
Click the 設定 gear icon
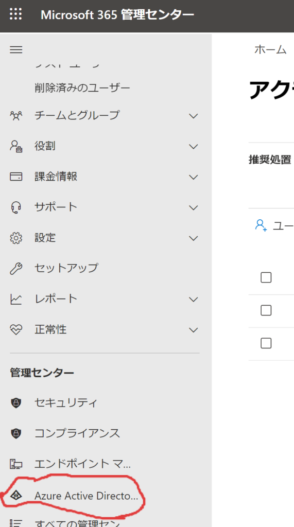click(16, 238)
